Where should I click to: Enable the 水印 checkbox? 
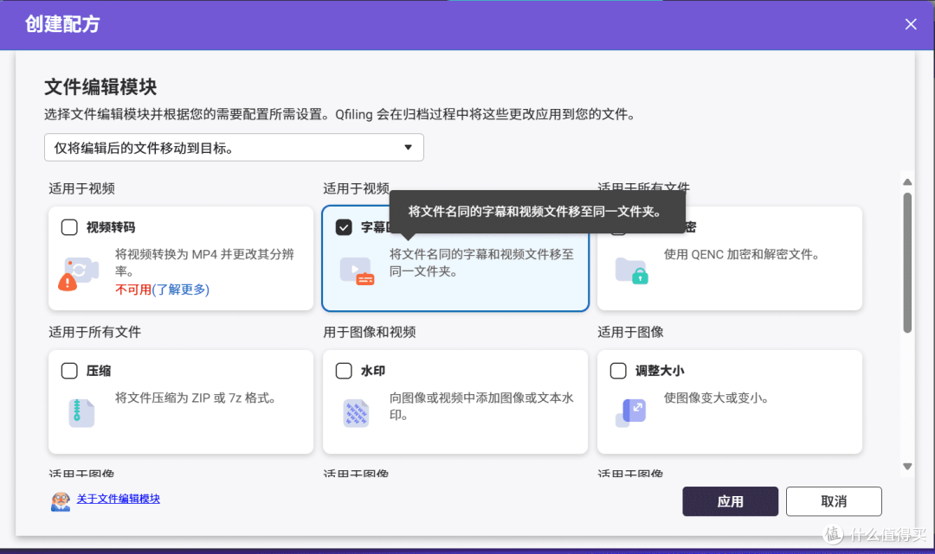point(344,371)
